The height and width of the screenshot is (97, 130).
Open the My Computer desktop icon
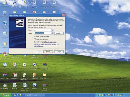[5, 13]
